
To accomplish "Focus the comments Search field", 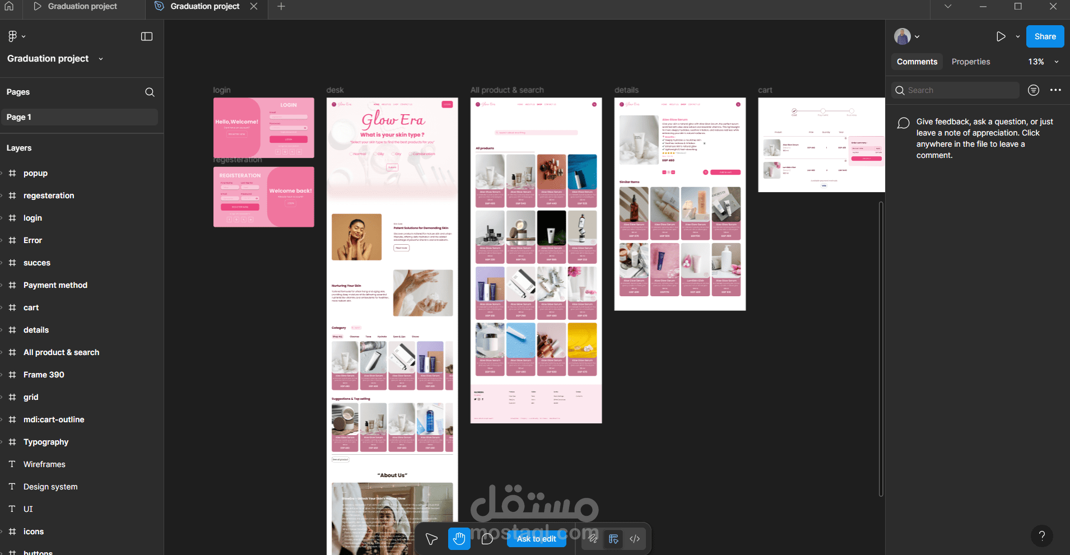I will (x=955, y=90).
